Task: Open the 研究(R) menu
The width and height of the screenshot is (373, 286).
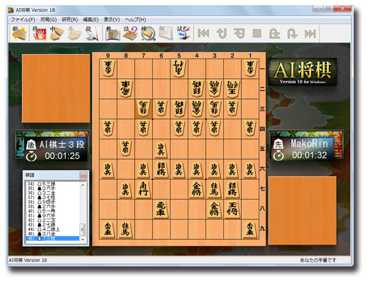Action: coord(70,19)
